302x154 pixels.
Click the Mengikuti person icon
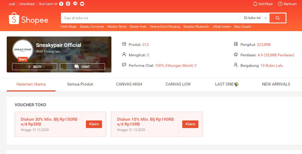(x=124, y=54)
